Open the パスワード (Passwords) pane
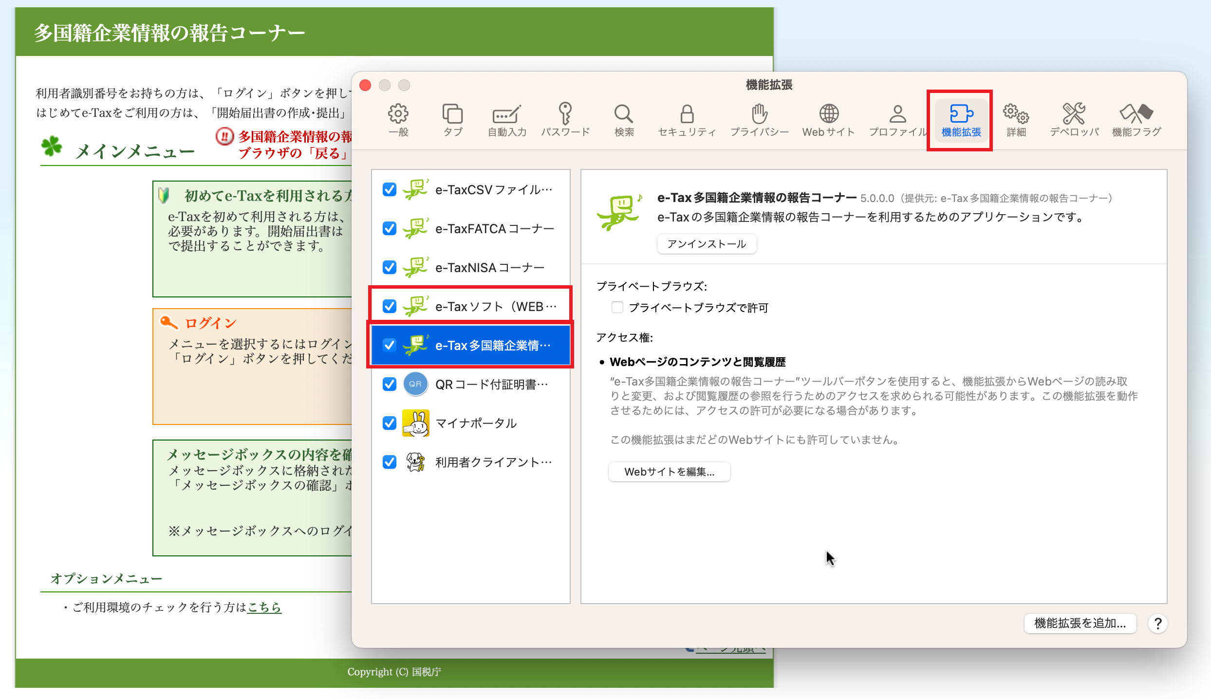Screen dimensions: 1211x699 click(565, 120)
